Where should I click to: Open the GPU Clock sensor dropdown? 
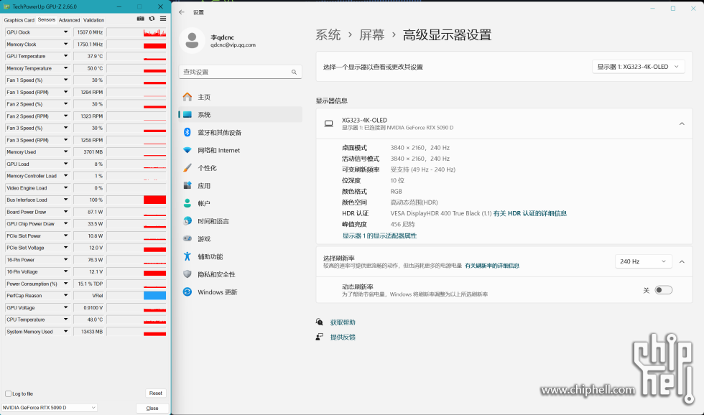[65, 32]
